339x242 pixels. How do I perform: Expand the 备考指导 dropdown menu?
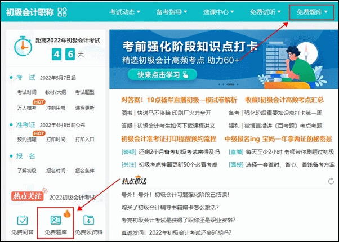click(171, 12)
